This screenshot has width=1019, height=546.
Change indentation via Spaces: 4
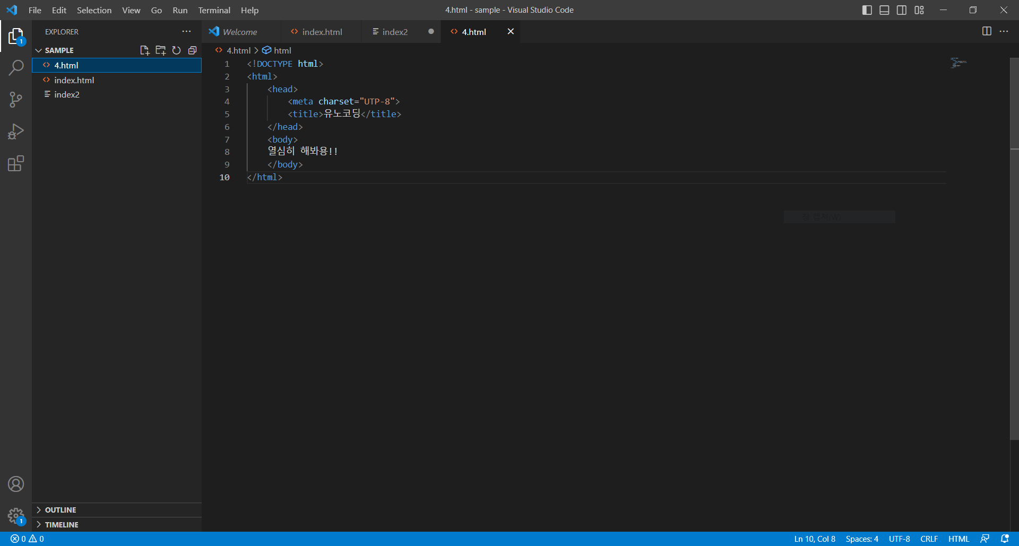pyautogui.click(x=862, y=539)
